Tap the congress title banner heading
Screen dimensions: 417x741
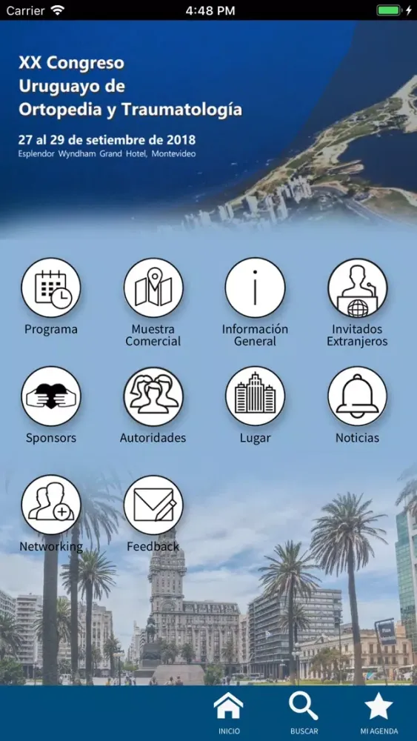tap(130, 87)
